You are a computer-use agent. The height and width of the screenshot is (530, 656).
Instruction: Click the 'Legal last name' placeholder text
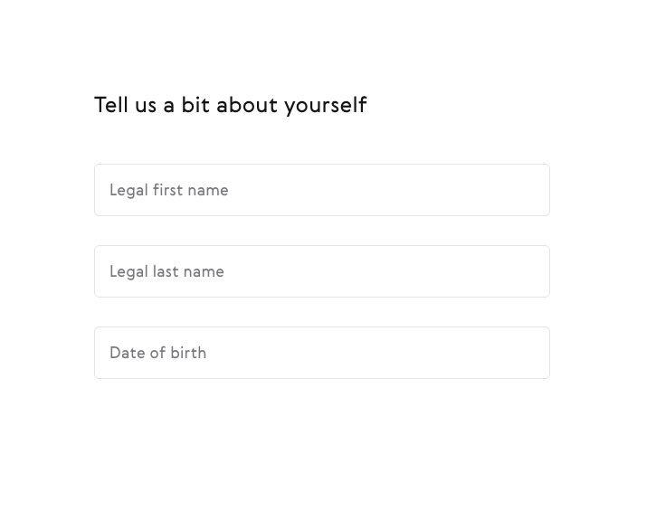pos(166,272)
